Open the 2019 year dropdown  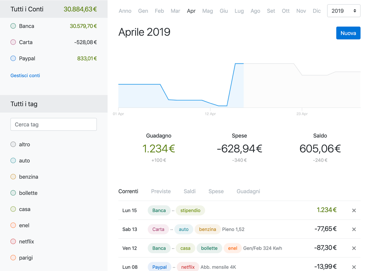(x=343, y=11)
